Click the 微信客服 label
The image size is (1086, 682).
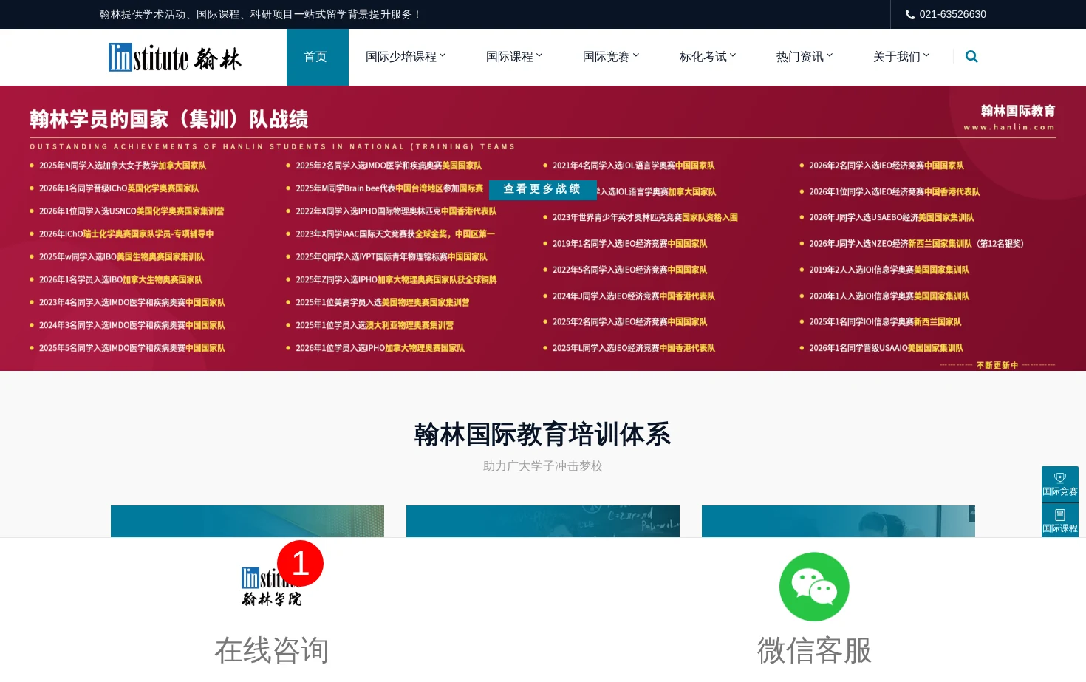814,650
